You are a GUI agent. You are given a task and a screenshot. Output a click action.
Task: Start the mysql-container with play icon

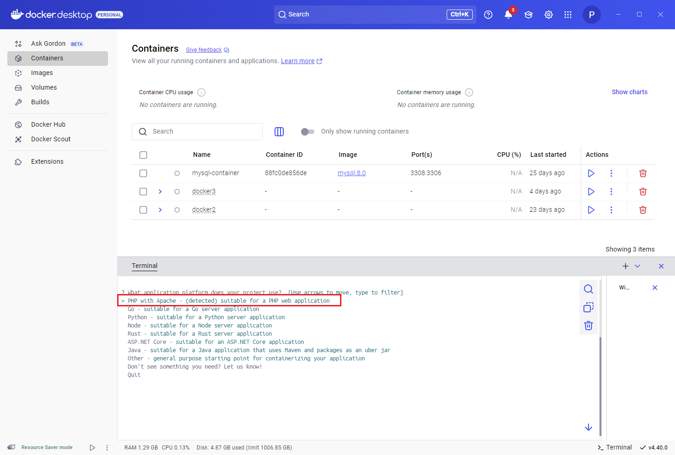tap(591, 173)
